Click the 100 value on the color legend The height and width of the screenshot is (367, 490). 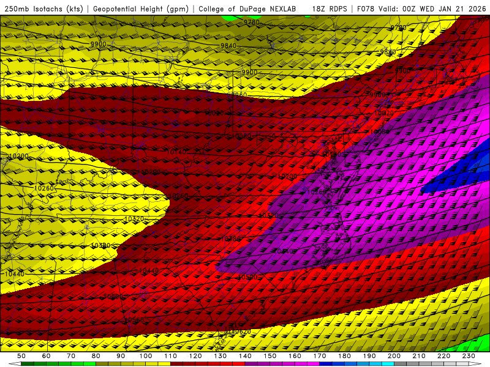tap(146, 356)
